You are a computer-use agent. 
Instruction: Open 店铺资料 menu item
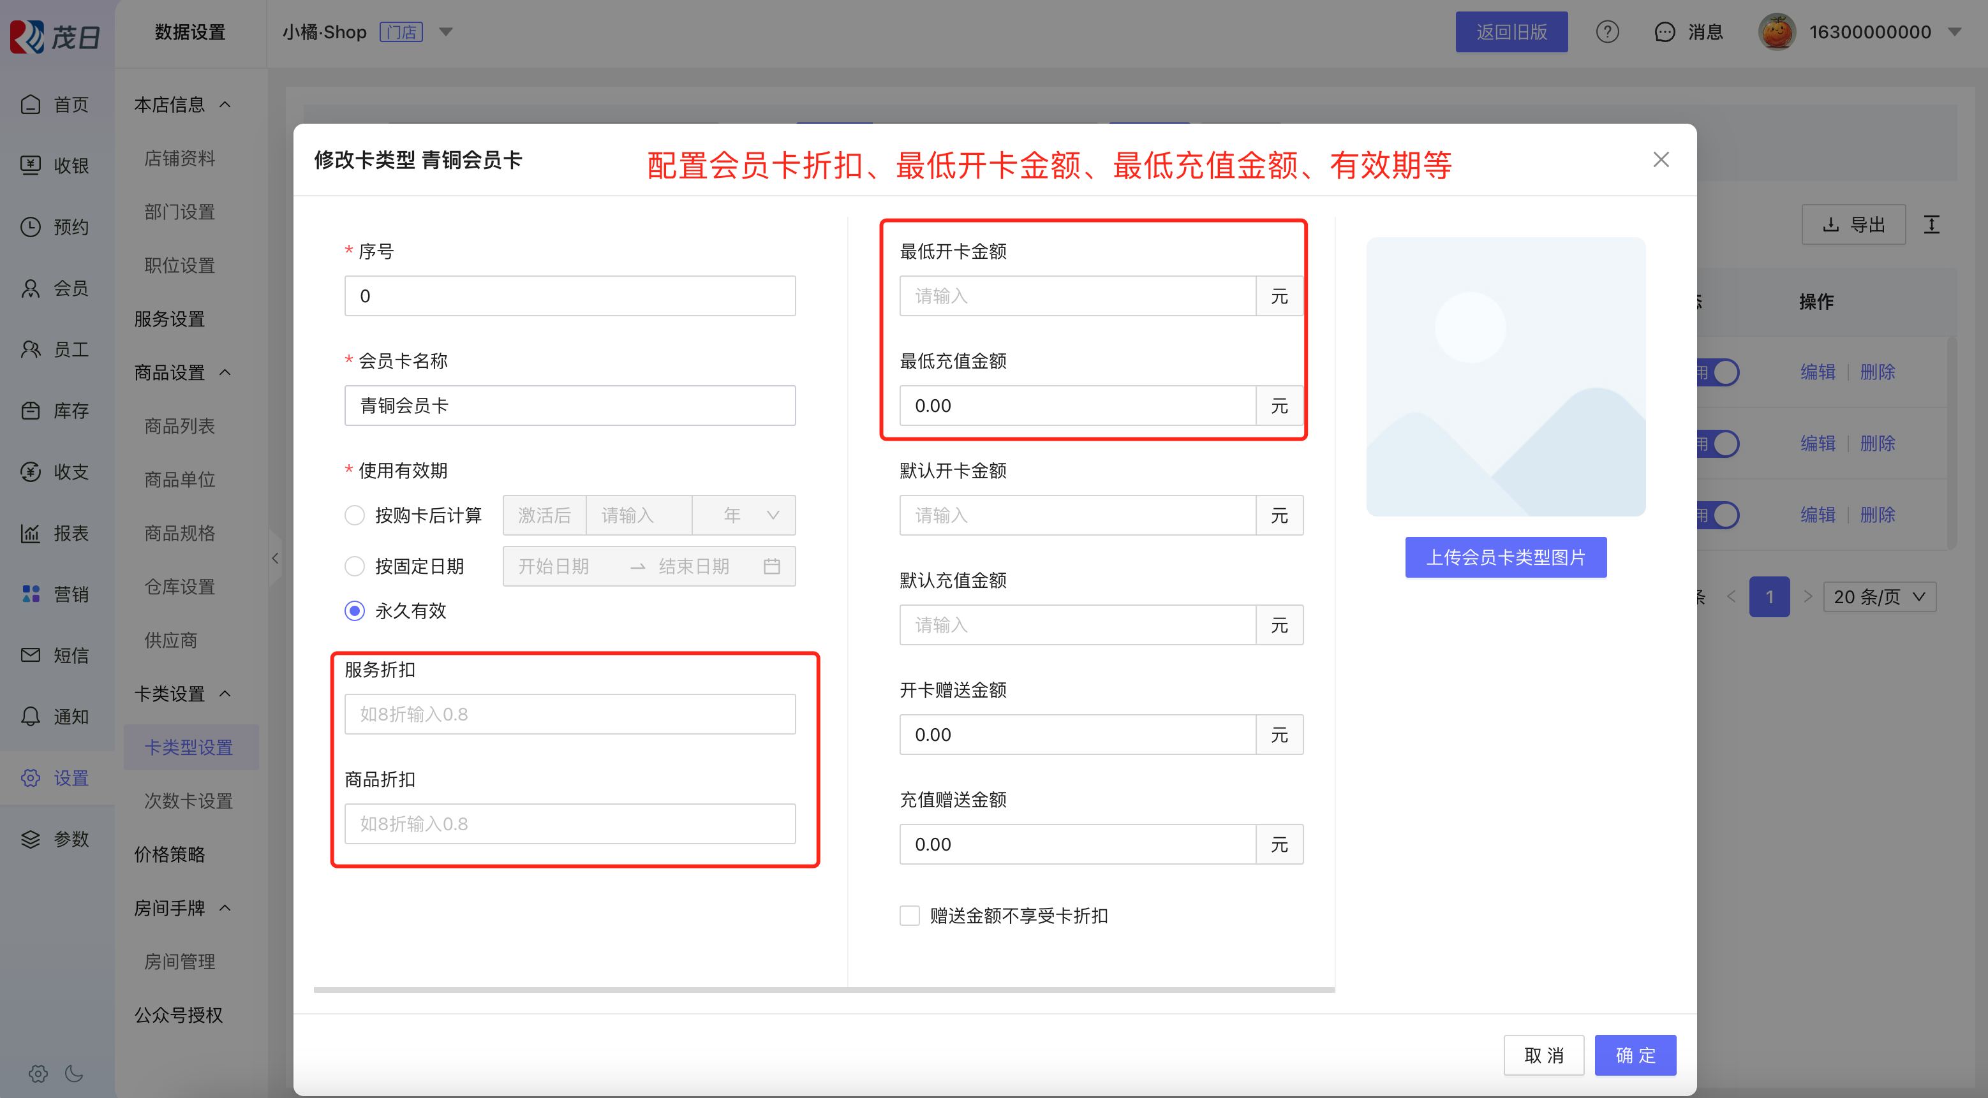tap(180, 158)
